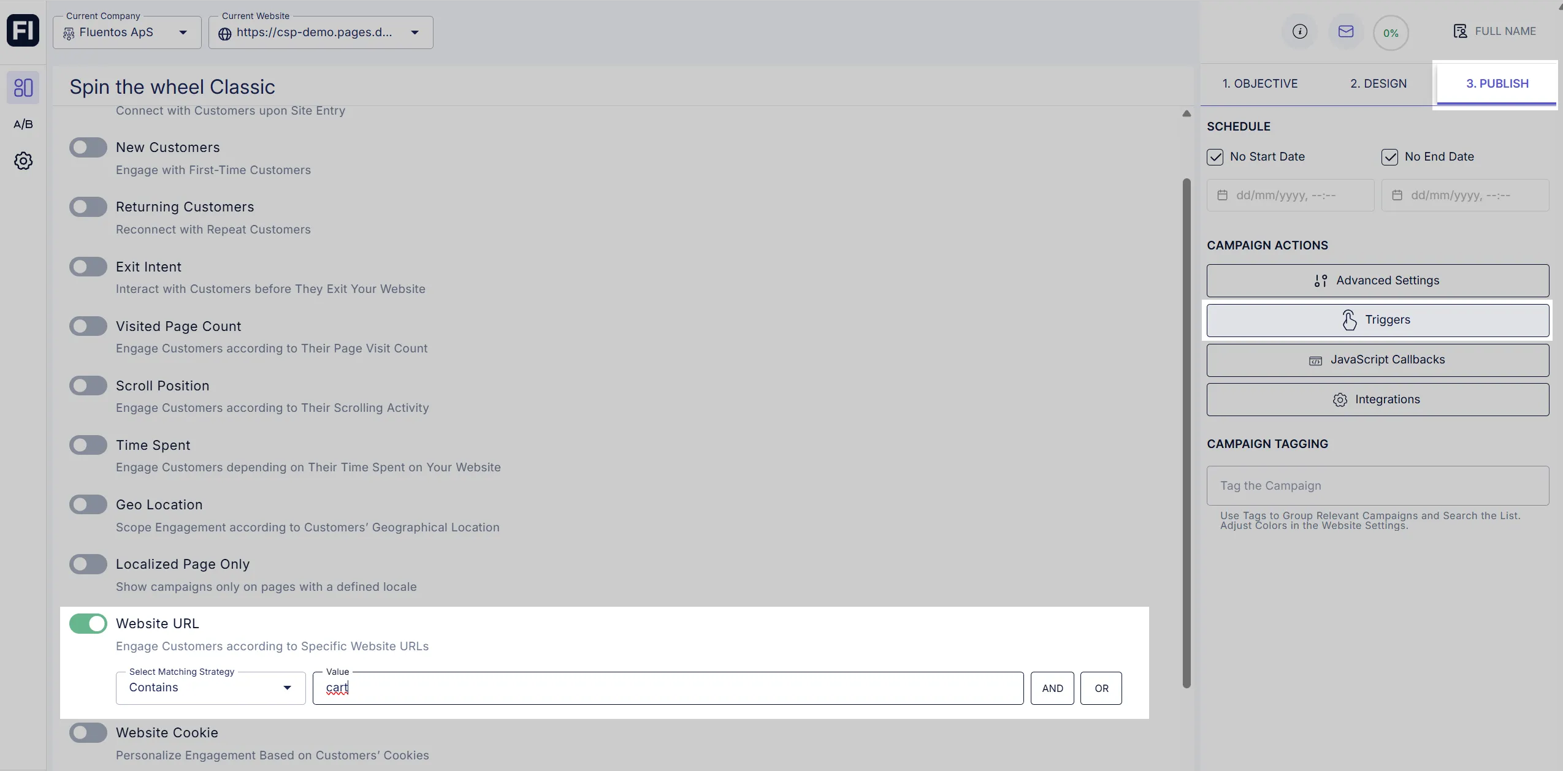
Task: Open Advanced Settings for campaign actions
Action: pos(1377,280)
